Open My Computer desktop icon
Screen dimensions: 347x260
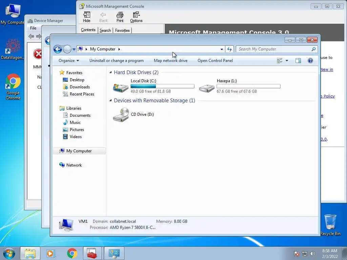point(13,14)
